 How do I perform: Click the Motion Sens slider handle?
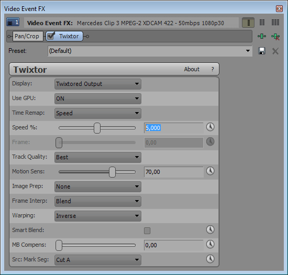[x=112, y=172]
